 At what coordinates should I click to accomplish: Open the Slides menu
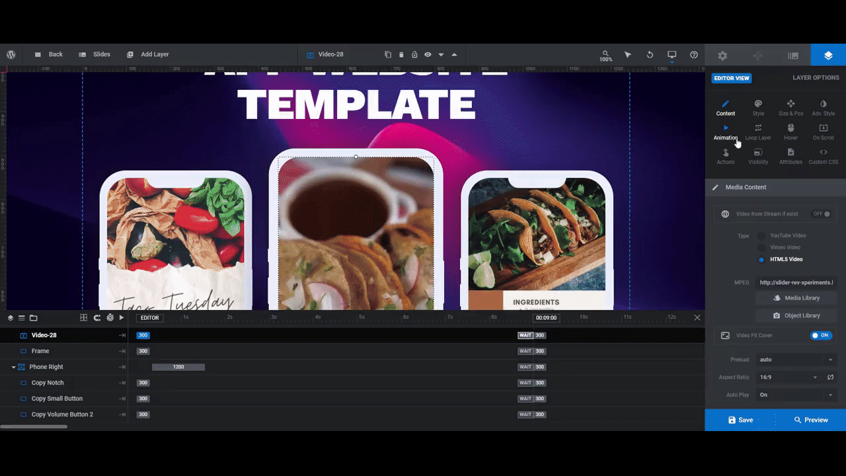point(95,54)
